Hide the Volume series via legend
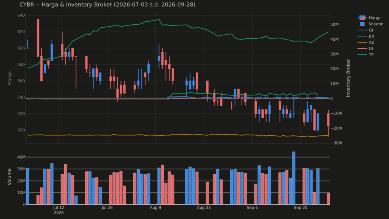The width and height of the screenshot is (389, 219). tap(370, 24)
